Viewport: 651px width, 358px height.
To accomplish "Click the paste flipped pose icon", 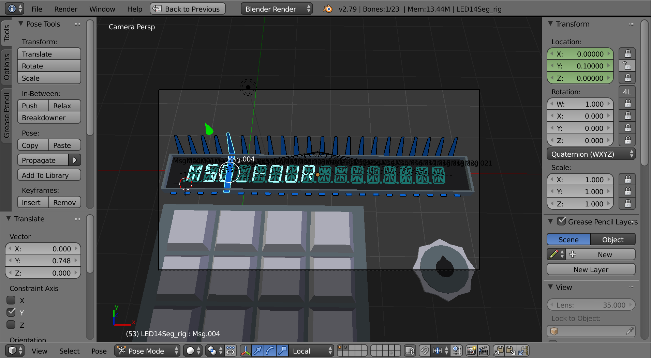I will (523, 351).
